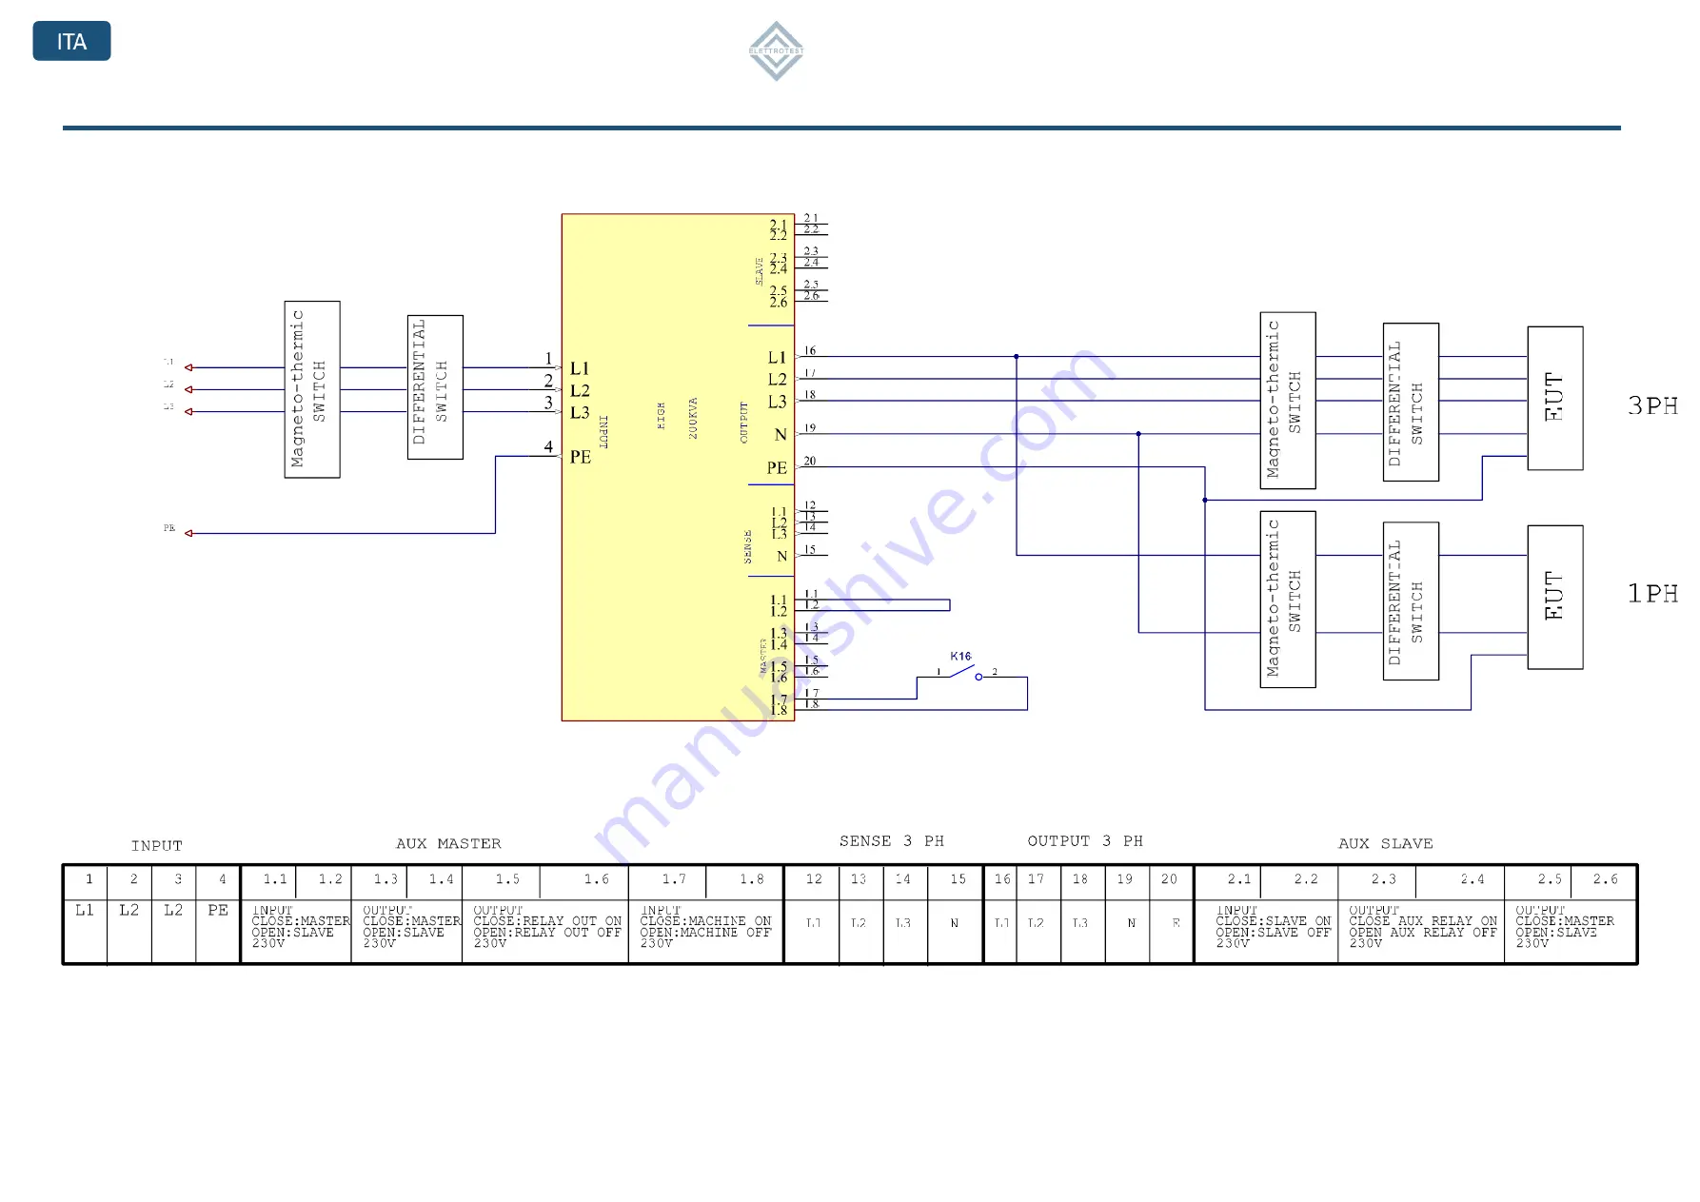Click the 'CLOSE AUX RELAY ON' table description
1700x1202 pixels.
[x=1423, y=922]
